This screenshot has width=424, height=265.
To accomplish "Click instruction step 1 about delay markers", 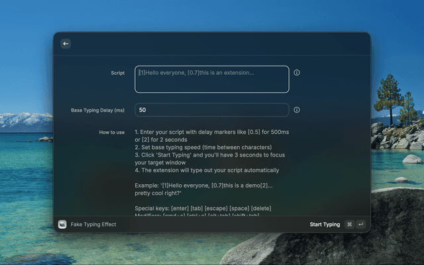I will pos(211,136).
